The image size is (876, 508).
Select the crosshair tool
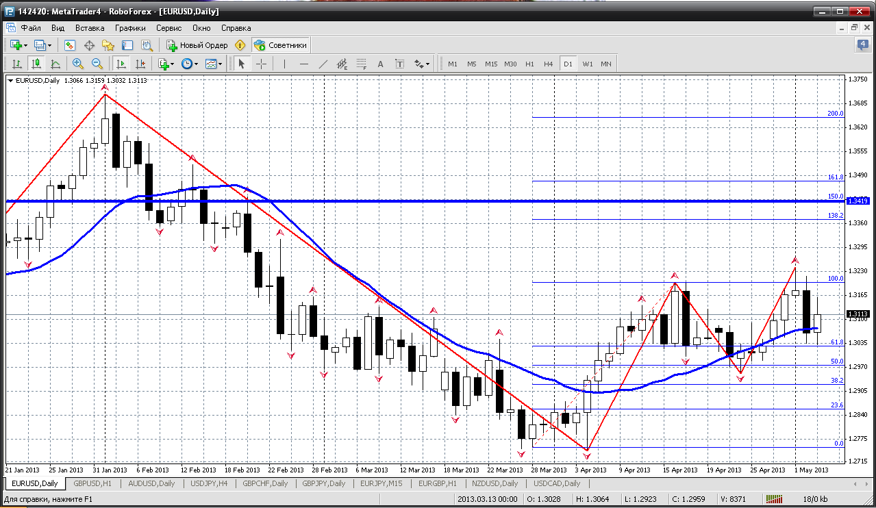(262, 64)
